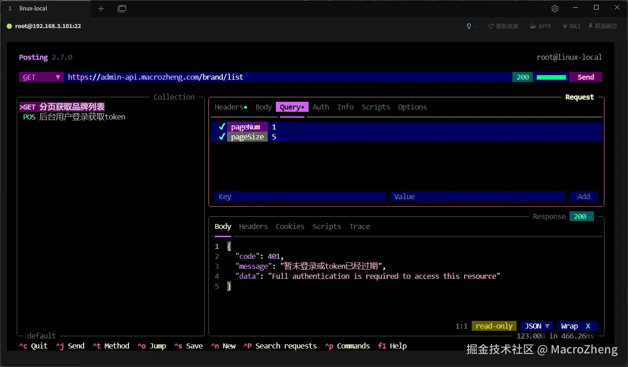The height and width of the screenshot is (367, 628).
Task: Select GET 分页获取品牌列表 request
Action: click(62, 107)
